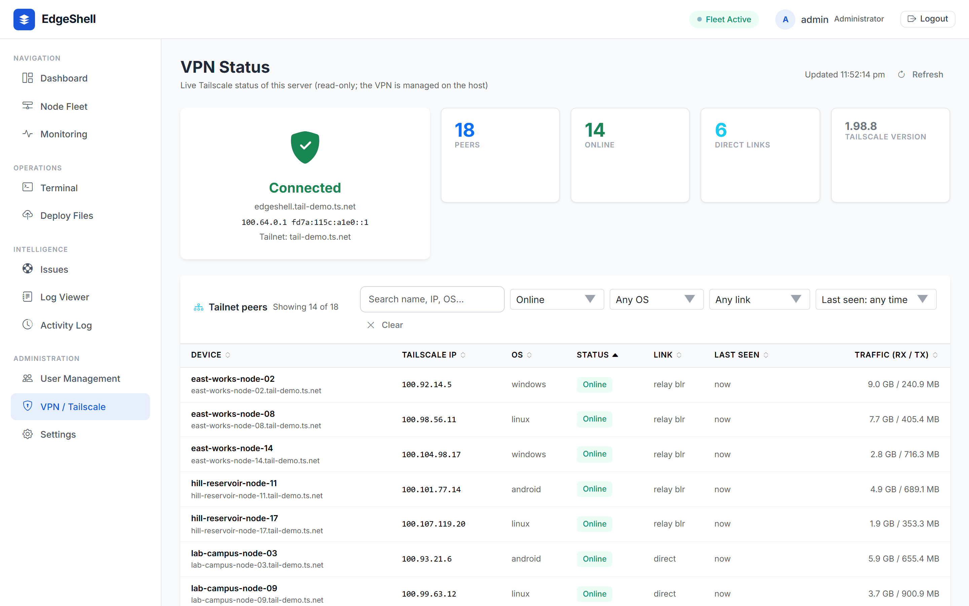
Task: Open the Terminal sidebar icon
Action: tap(28, 187)
